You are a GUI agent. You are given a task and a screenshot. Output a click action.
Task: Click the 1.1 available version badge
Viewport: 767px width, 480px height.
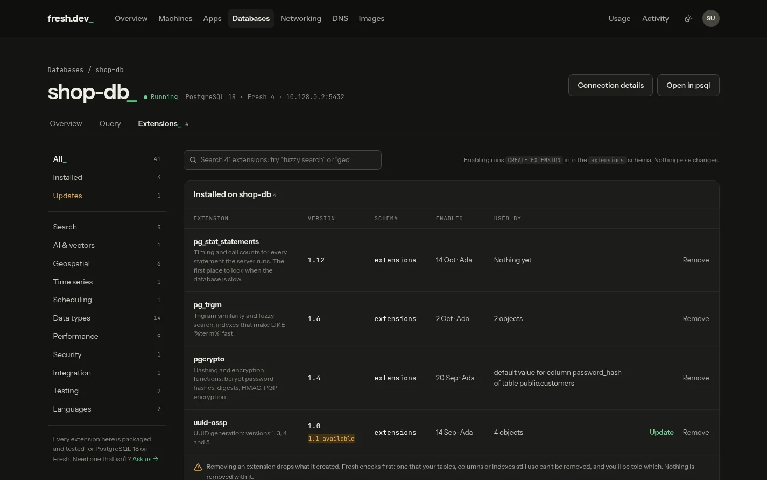coord(331,439)
